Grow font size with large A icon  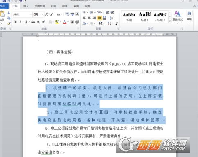pos(47,14)
